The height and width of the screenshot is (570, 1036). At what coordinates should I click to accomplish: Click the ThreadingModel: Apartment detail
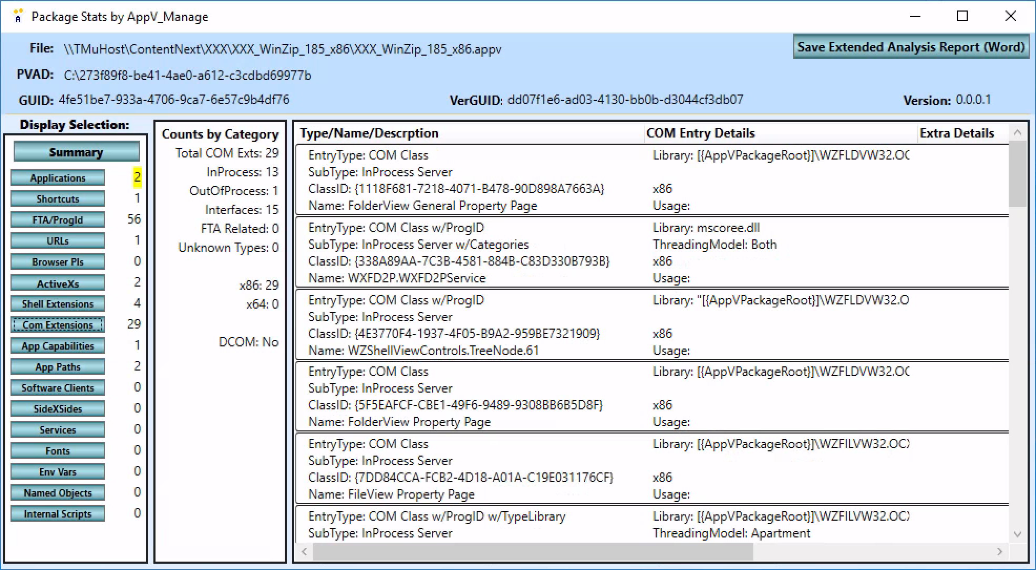click(x=731, y=533)
